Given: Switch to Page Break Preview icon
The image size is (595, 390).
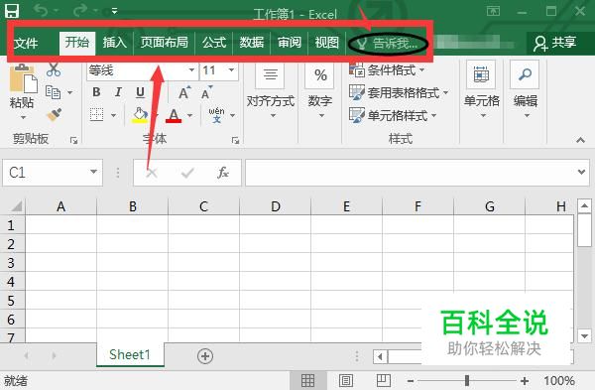Looking at the screenshot, I should (383, 380).
